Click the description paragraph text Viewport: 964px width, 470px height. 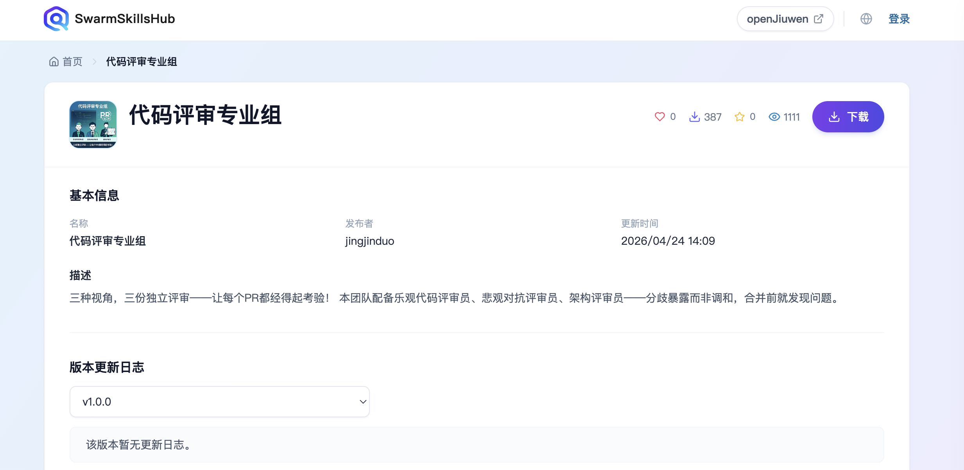point(456,298)
